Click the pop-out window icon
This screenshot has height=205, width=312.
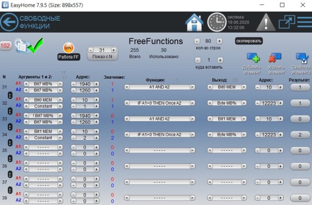point(287,22)
